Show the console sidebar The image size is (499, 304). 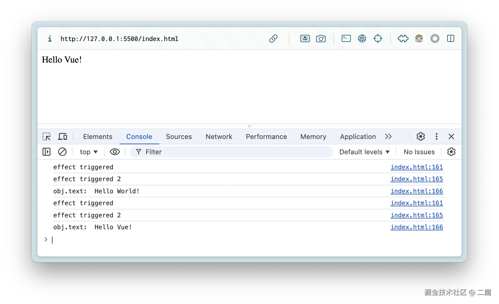click(x=46, y=152)
